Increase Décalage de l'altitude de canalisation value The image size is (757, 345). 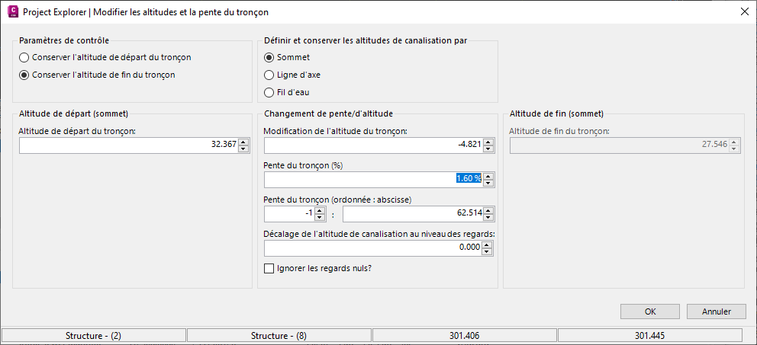coord(488,245)
